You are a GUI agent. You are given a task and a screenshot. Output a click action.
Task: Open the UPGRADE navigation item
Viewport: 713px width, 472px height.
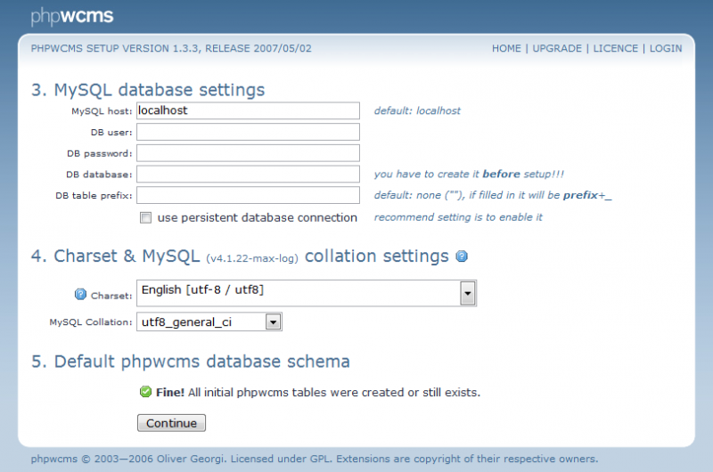point(557,48)
